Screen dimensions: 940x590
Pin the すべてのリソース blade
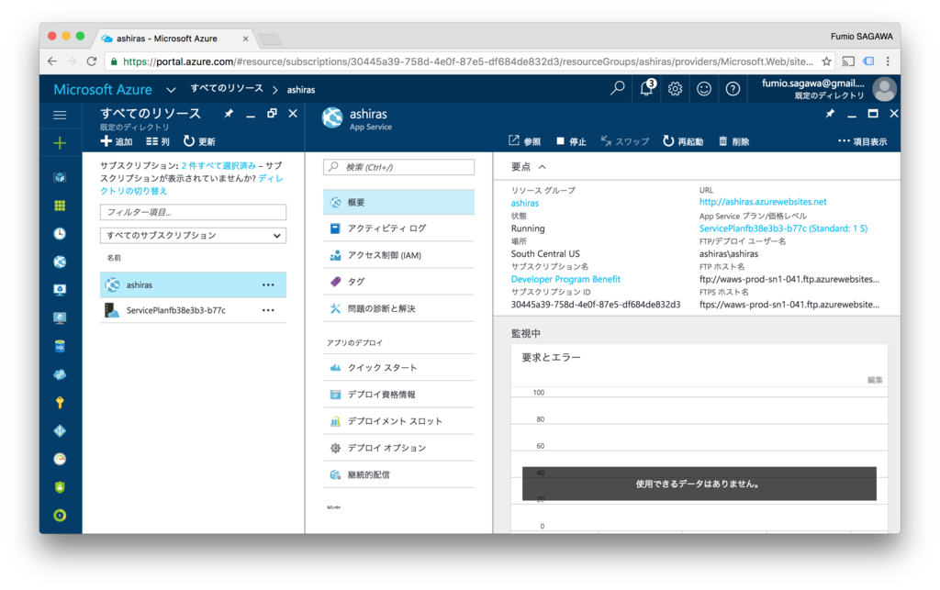click(x=229, y=113)
